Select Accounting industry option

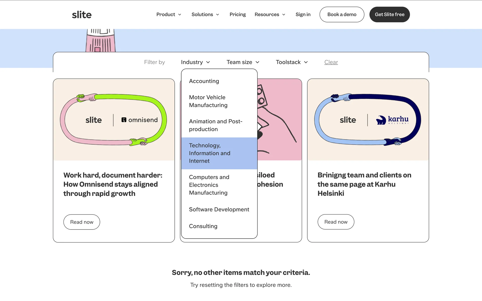(x=204, y=81)
